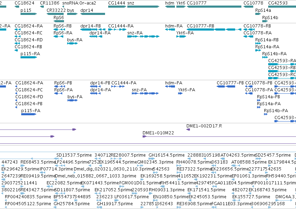296x209 pixels.
Task: Click the hdm gene label
Action: tap(170, 3)
